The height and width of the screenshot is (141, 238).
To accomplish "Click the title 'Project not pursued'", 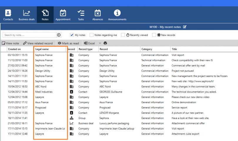I will pyautogui.click(x=182, y=71).
